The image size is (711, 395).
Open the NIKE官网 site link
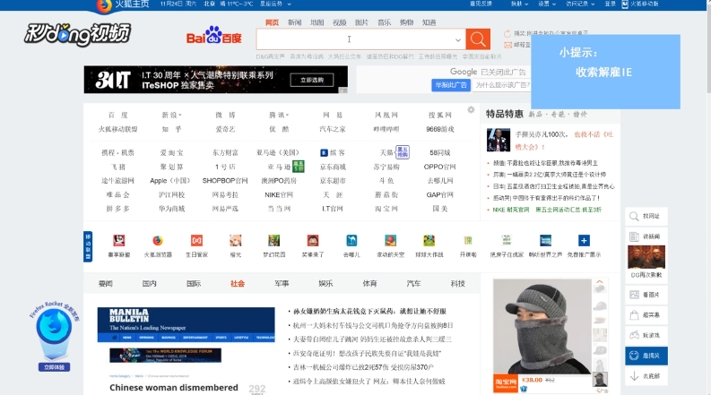click(279, 194)
